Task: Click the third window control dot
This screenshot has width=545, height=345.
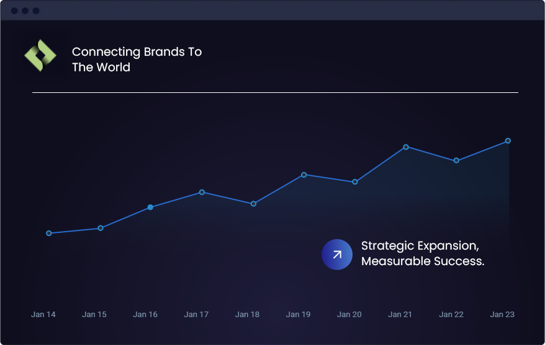Action: tap(35, 11)
